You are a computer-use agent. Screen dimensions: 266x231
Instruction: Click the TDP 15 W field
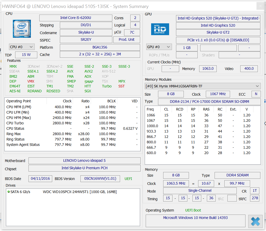(26, 55)
